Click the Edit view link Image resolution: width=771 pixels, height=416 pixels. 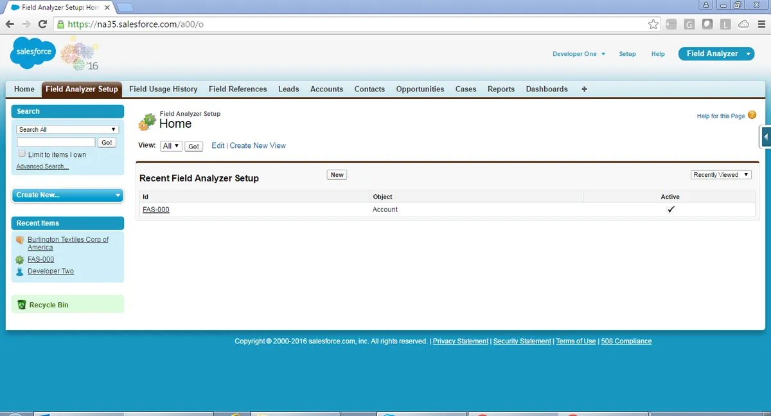coord(218,146)
